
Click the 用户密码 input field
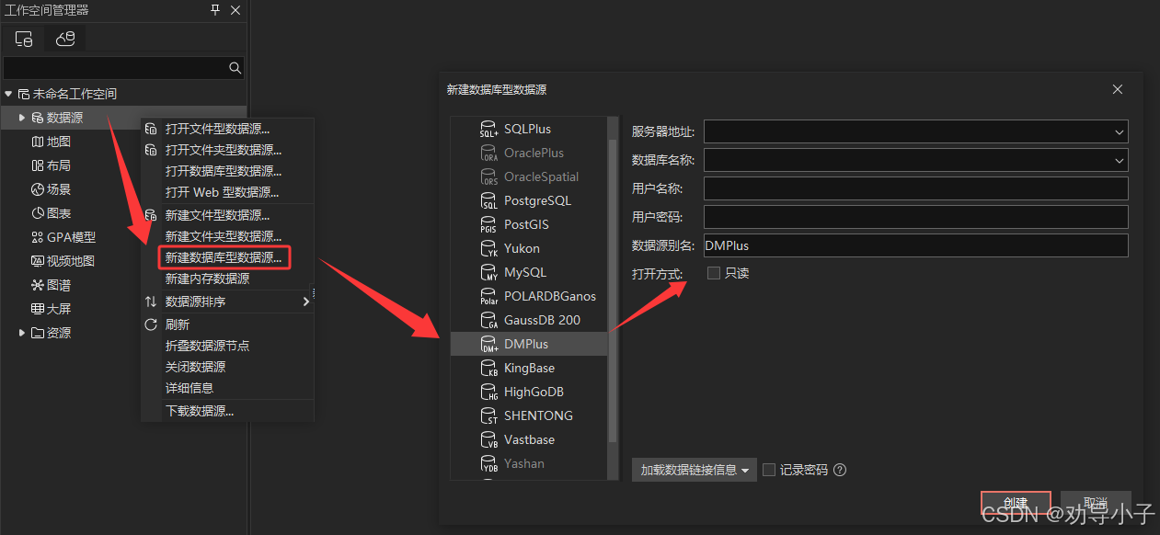[915, 217]
